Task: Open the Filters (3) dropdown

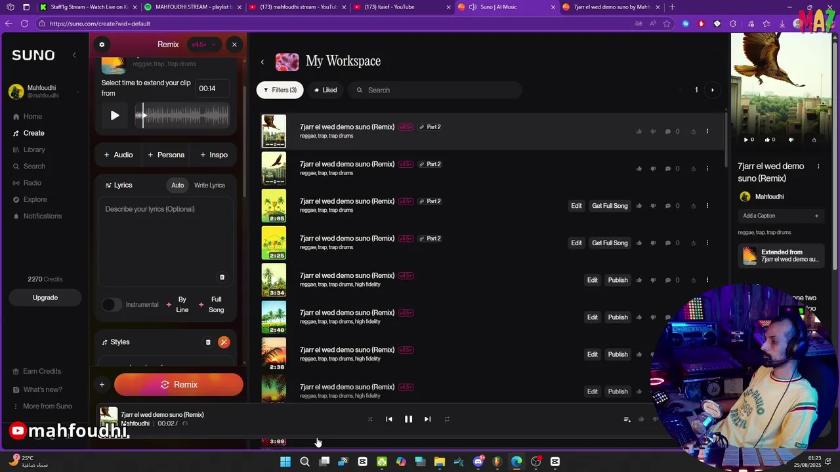Action: (280, 90)
